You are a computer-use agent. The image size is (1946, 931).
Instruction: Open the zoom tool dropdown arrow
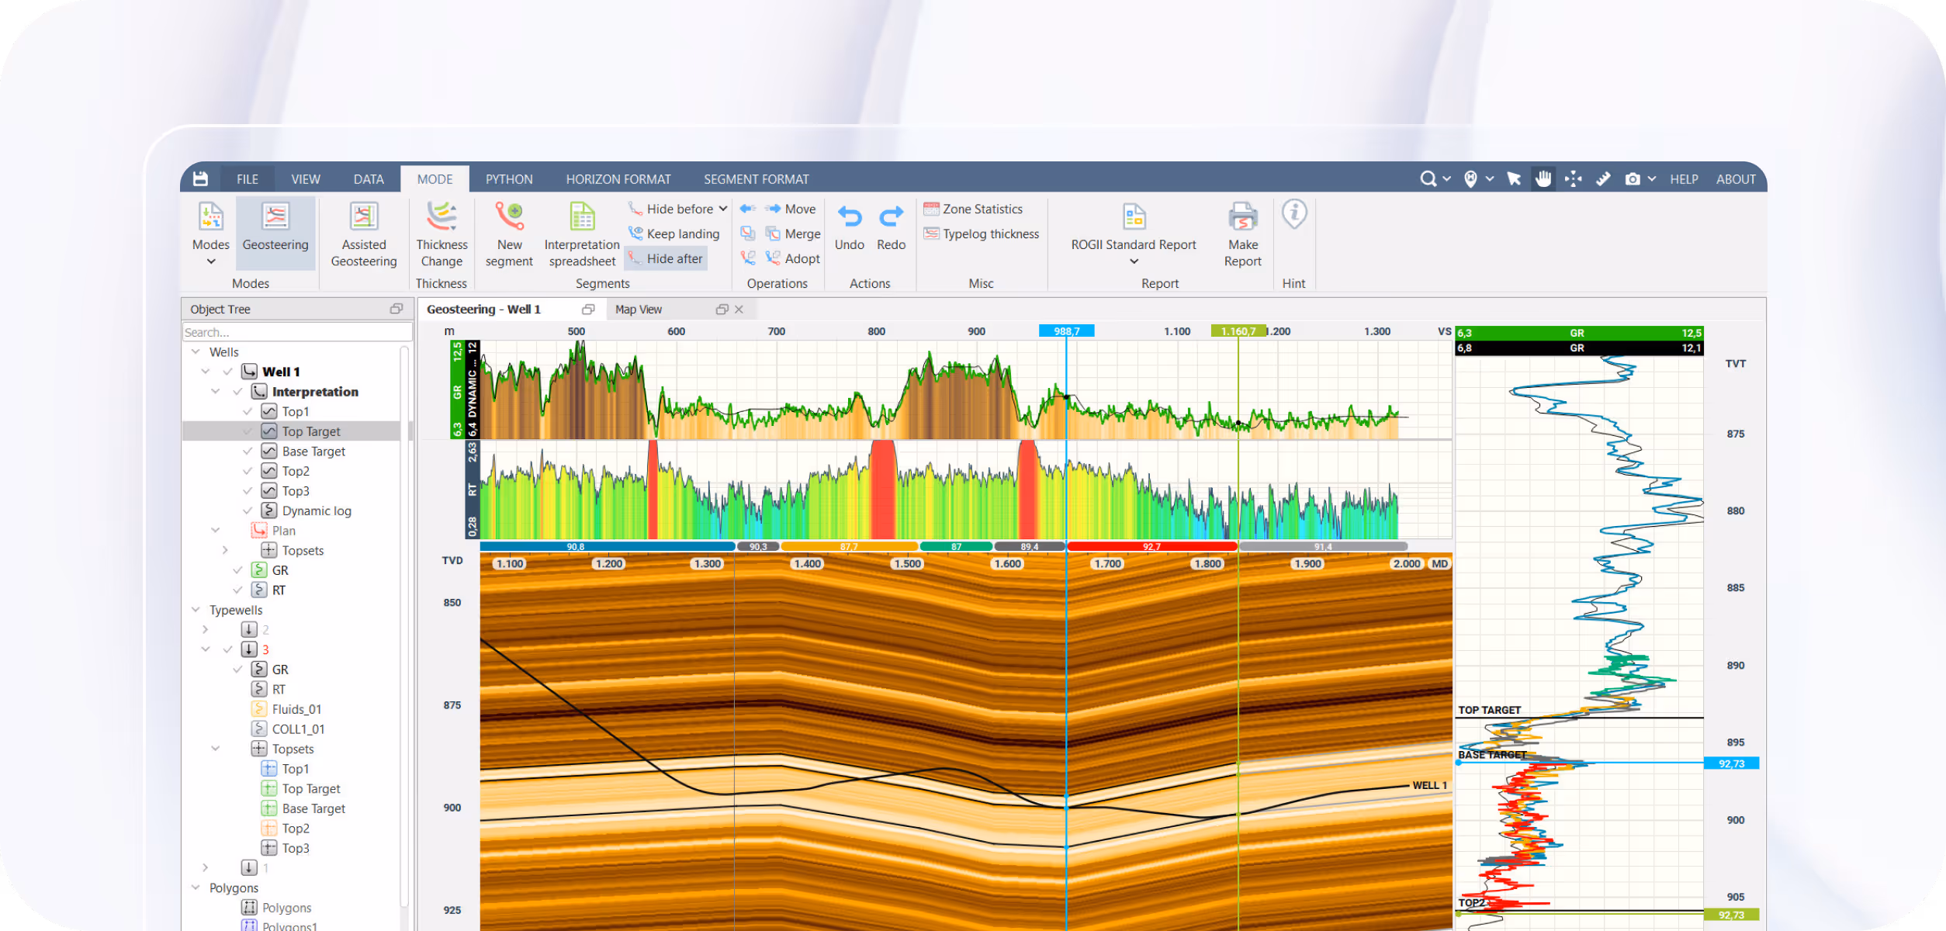click(x=1447, y=179)
